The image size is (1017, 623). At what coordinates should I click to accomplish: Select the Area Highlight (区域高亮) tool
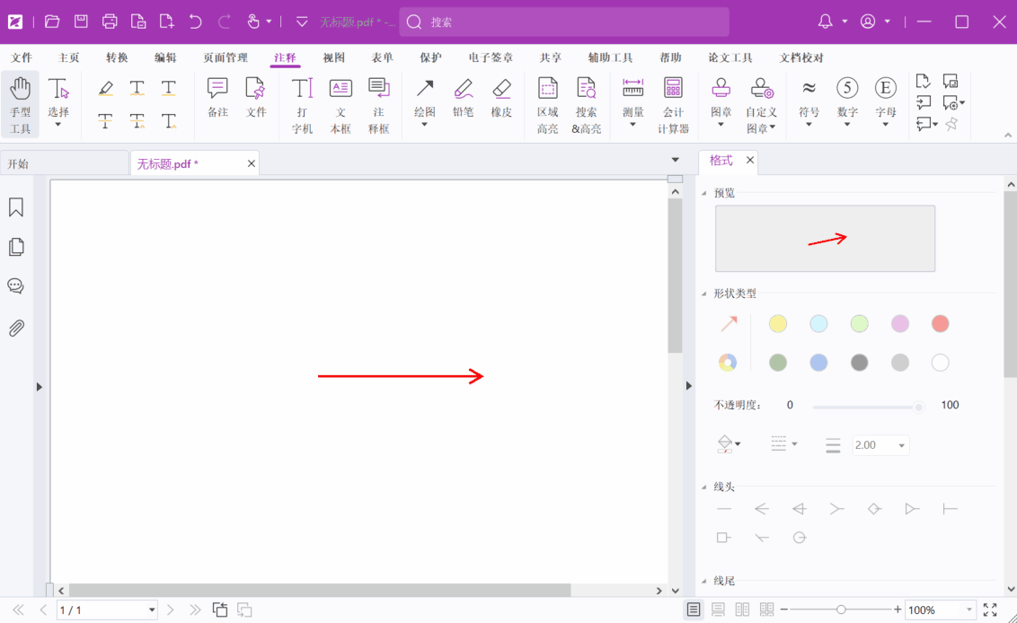[547, 104]
